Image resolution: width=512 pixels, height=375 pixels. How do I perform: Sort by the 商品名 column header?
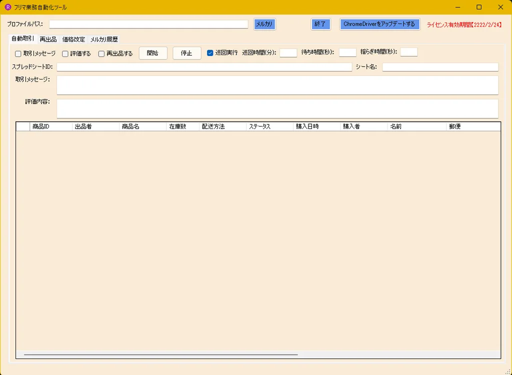click(142, 126)
